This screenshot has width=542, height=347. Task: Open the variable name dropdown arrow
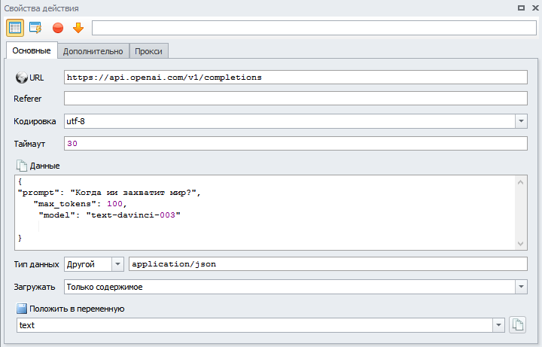click(x=498, y=325)
